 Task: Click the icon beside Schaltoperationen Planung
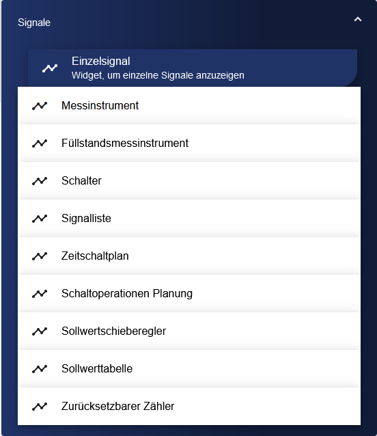pos(40,293)
